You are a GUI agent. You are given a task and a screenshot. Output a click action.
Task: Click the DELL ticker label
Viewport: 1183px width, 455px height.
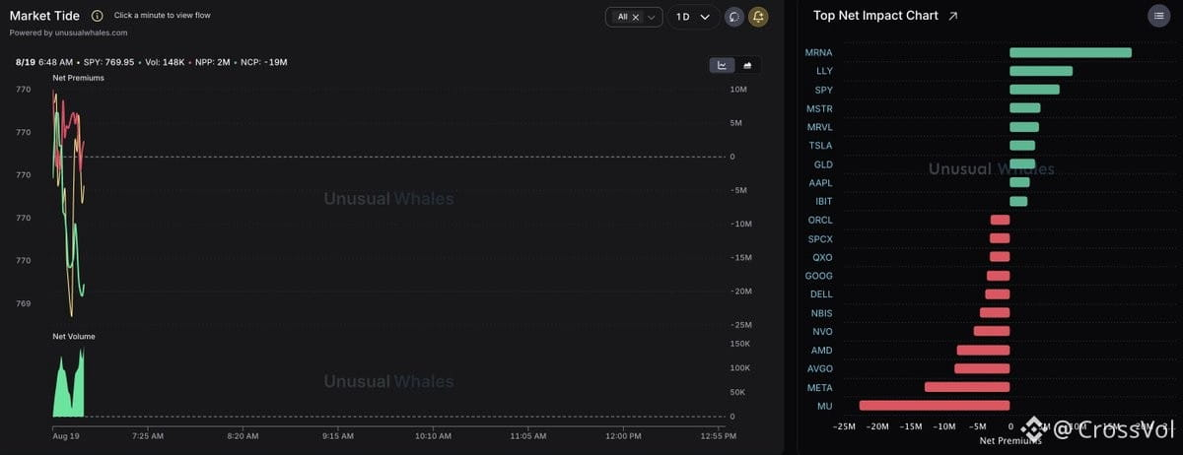pos(821,294)
